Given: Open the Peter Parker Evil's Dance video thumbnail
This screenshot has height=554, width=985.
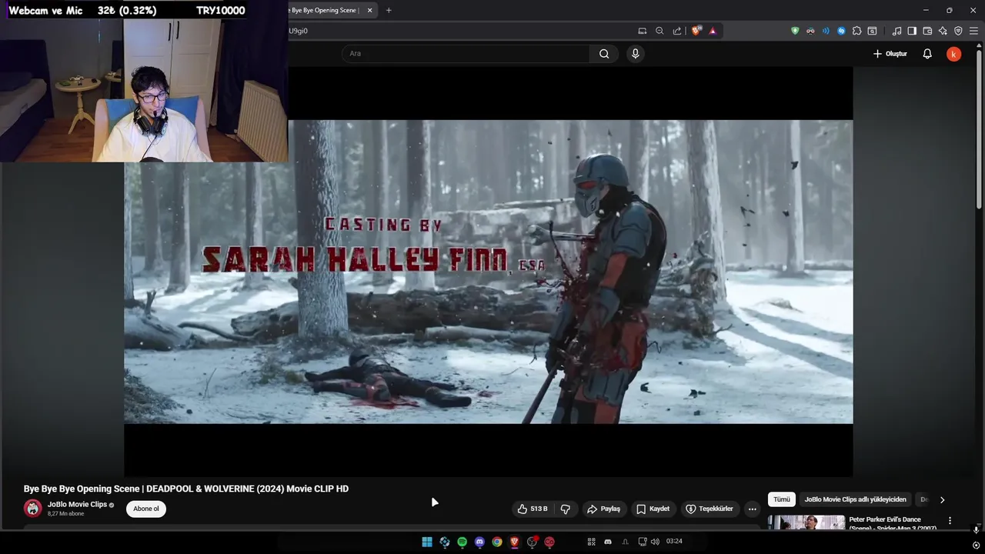Looking at the screenshot, I should click(x=806, y=522).
